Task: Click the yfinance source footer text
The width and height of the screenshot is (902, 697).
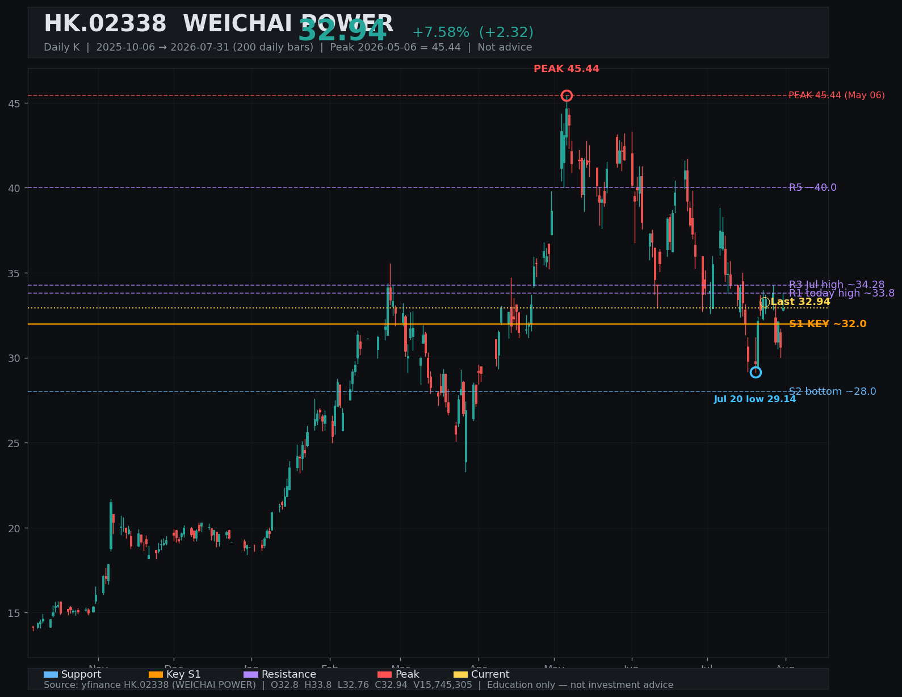Action: tap(358, 685)
